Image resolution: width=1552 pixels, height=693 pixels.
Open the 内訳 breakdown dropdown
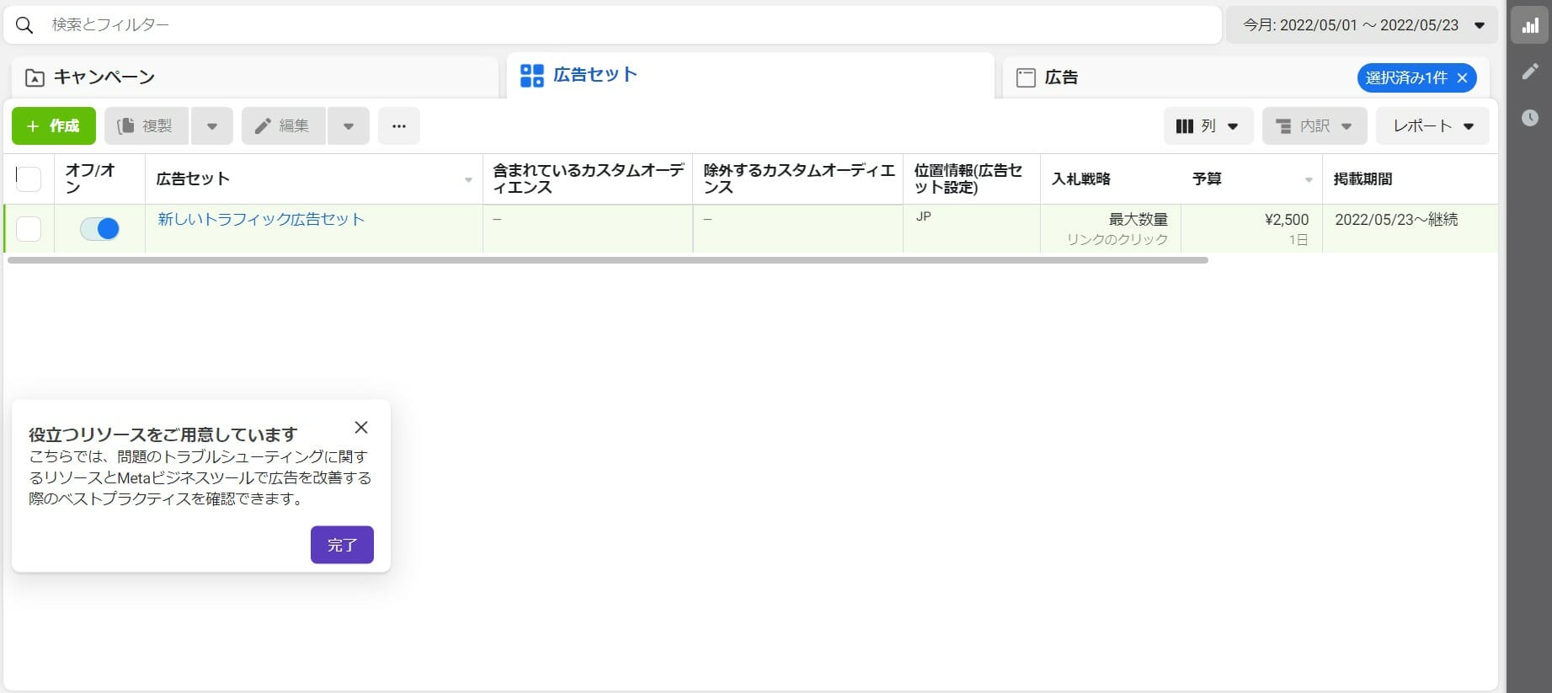coord(1315,126)
